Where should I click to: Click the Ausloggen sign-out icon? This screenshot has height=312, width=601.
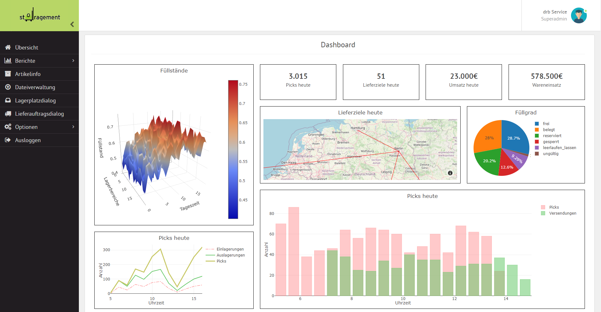point(8,140)
